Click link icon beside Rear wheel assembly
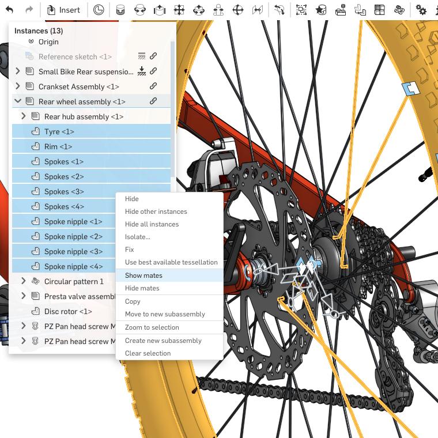 click(153, 101)
